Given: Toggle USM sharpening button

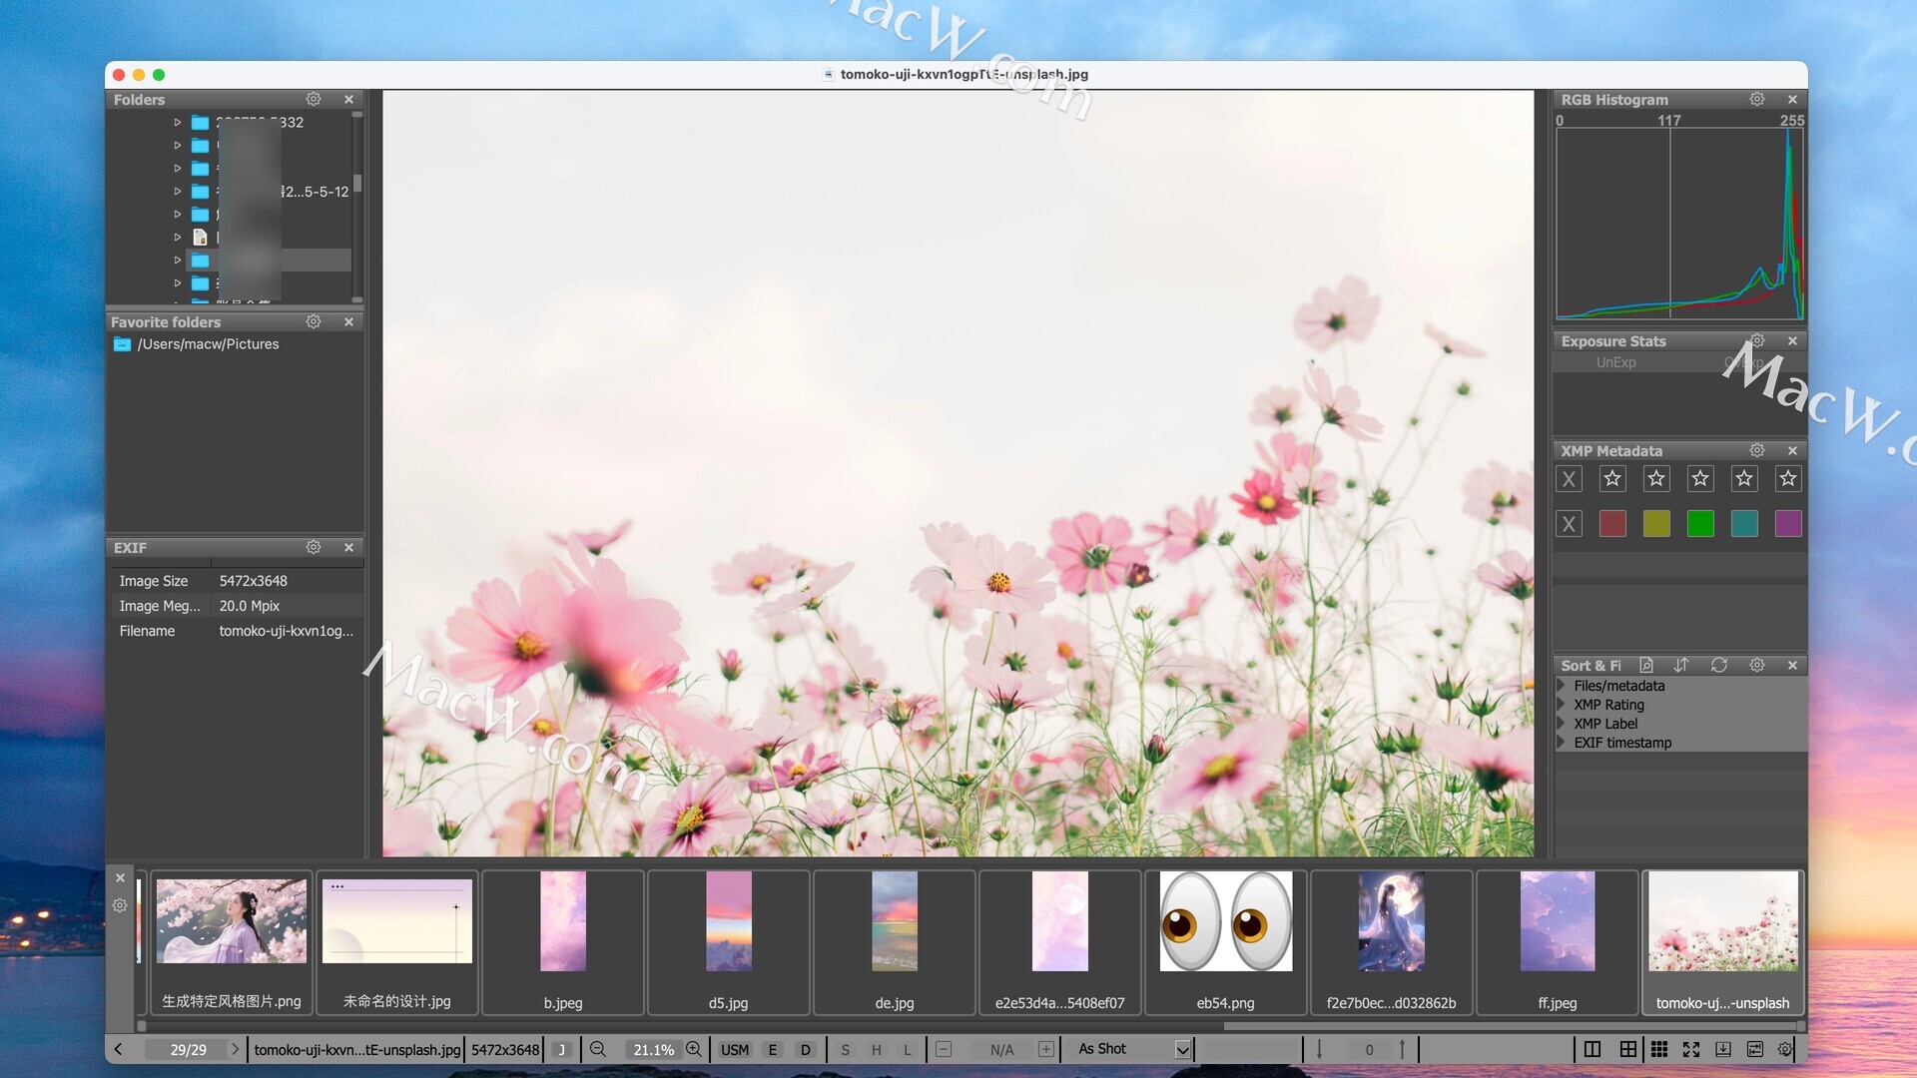Looking at the screenshot, I should (735, 1049).
